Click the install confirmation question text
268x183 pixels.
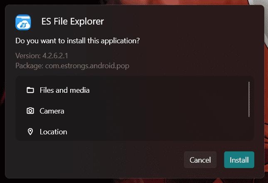(77, 41)
